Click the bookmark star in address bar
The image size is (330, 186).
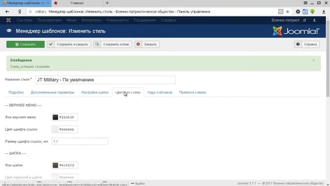point(288,11)
